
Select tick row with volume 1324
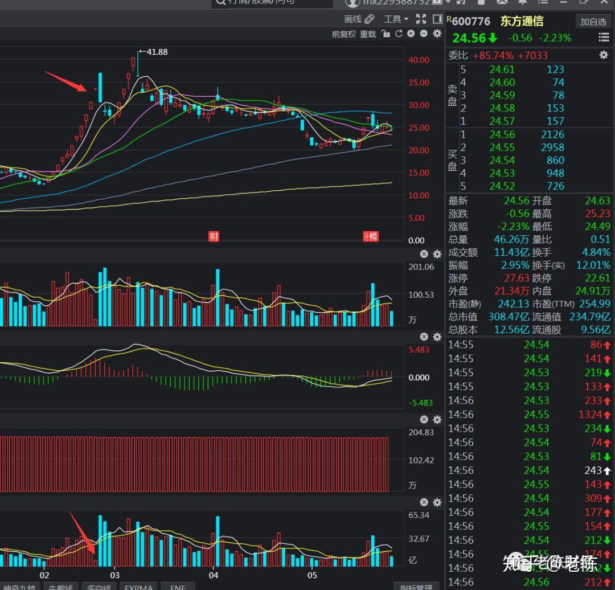pyautogui.click(x=530, y=415)
